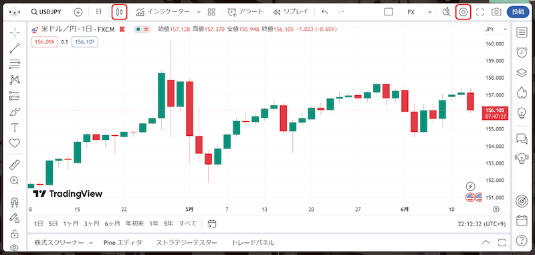Select the XABCD pattern tool
535x255 pixels.
click(15, 80)
